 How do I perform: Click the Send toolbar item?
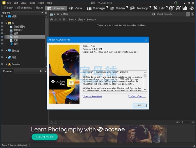click(40, 8)
